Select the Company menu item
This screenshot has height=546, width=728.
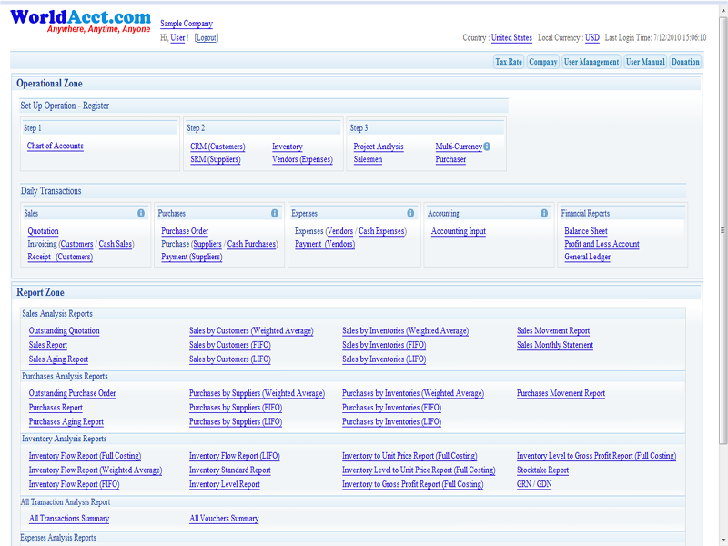(x=543, y=62)
